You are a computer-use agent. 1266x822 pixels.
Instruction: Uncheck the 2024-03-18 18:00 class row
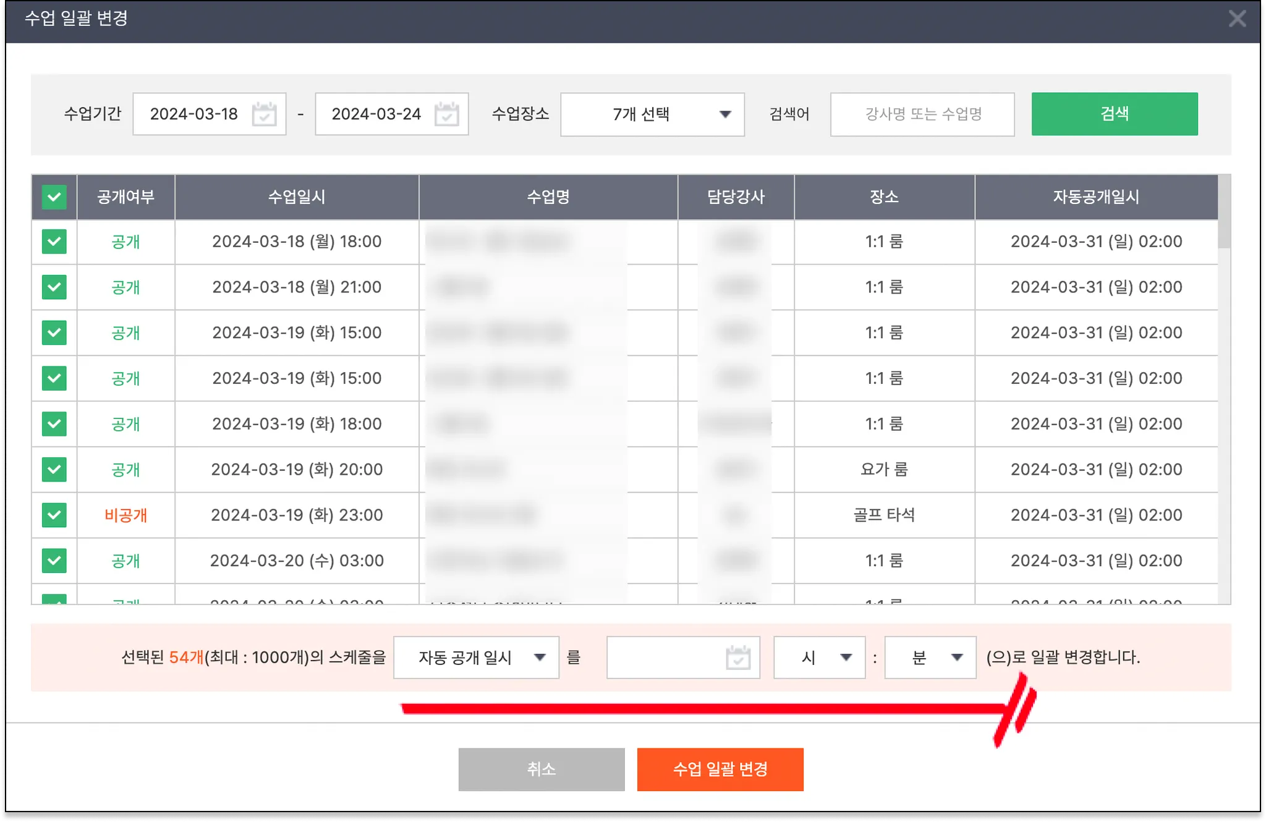pyautogui.click(x=54, y=242)
